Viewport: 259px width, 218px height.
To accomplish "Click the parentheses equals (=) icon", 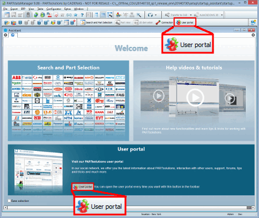I will click(x=69, y=15).
